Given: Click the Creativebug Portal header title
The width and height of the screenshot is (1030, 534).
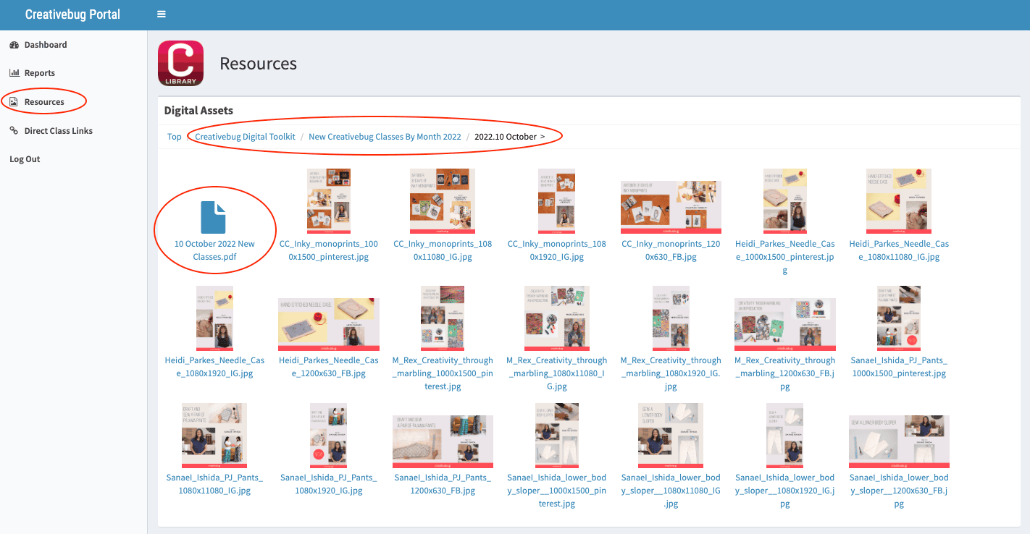Looking at the screenshot, I should pyautogui.click(x=72, y=14).
